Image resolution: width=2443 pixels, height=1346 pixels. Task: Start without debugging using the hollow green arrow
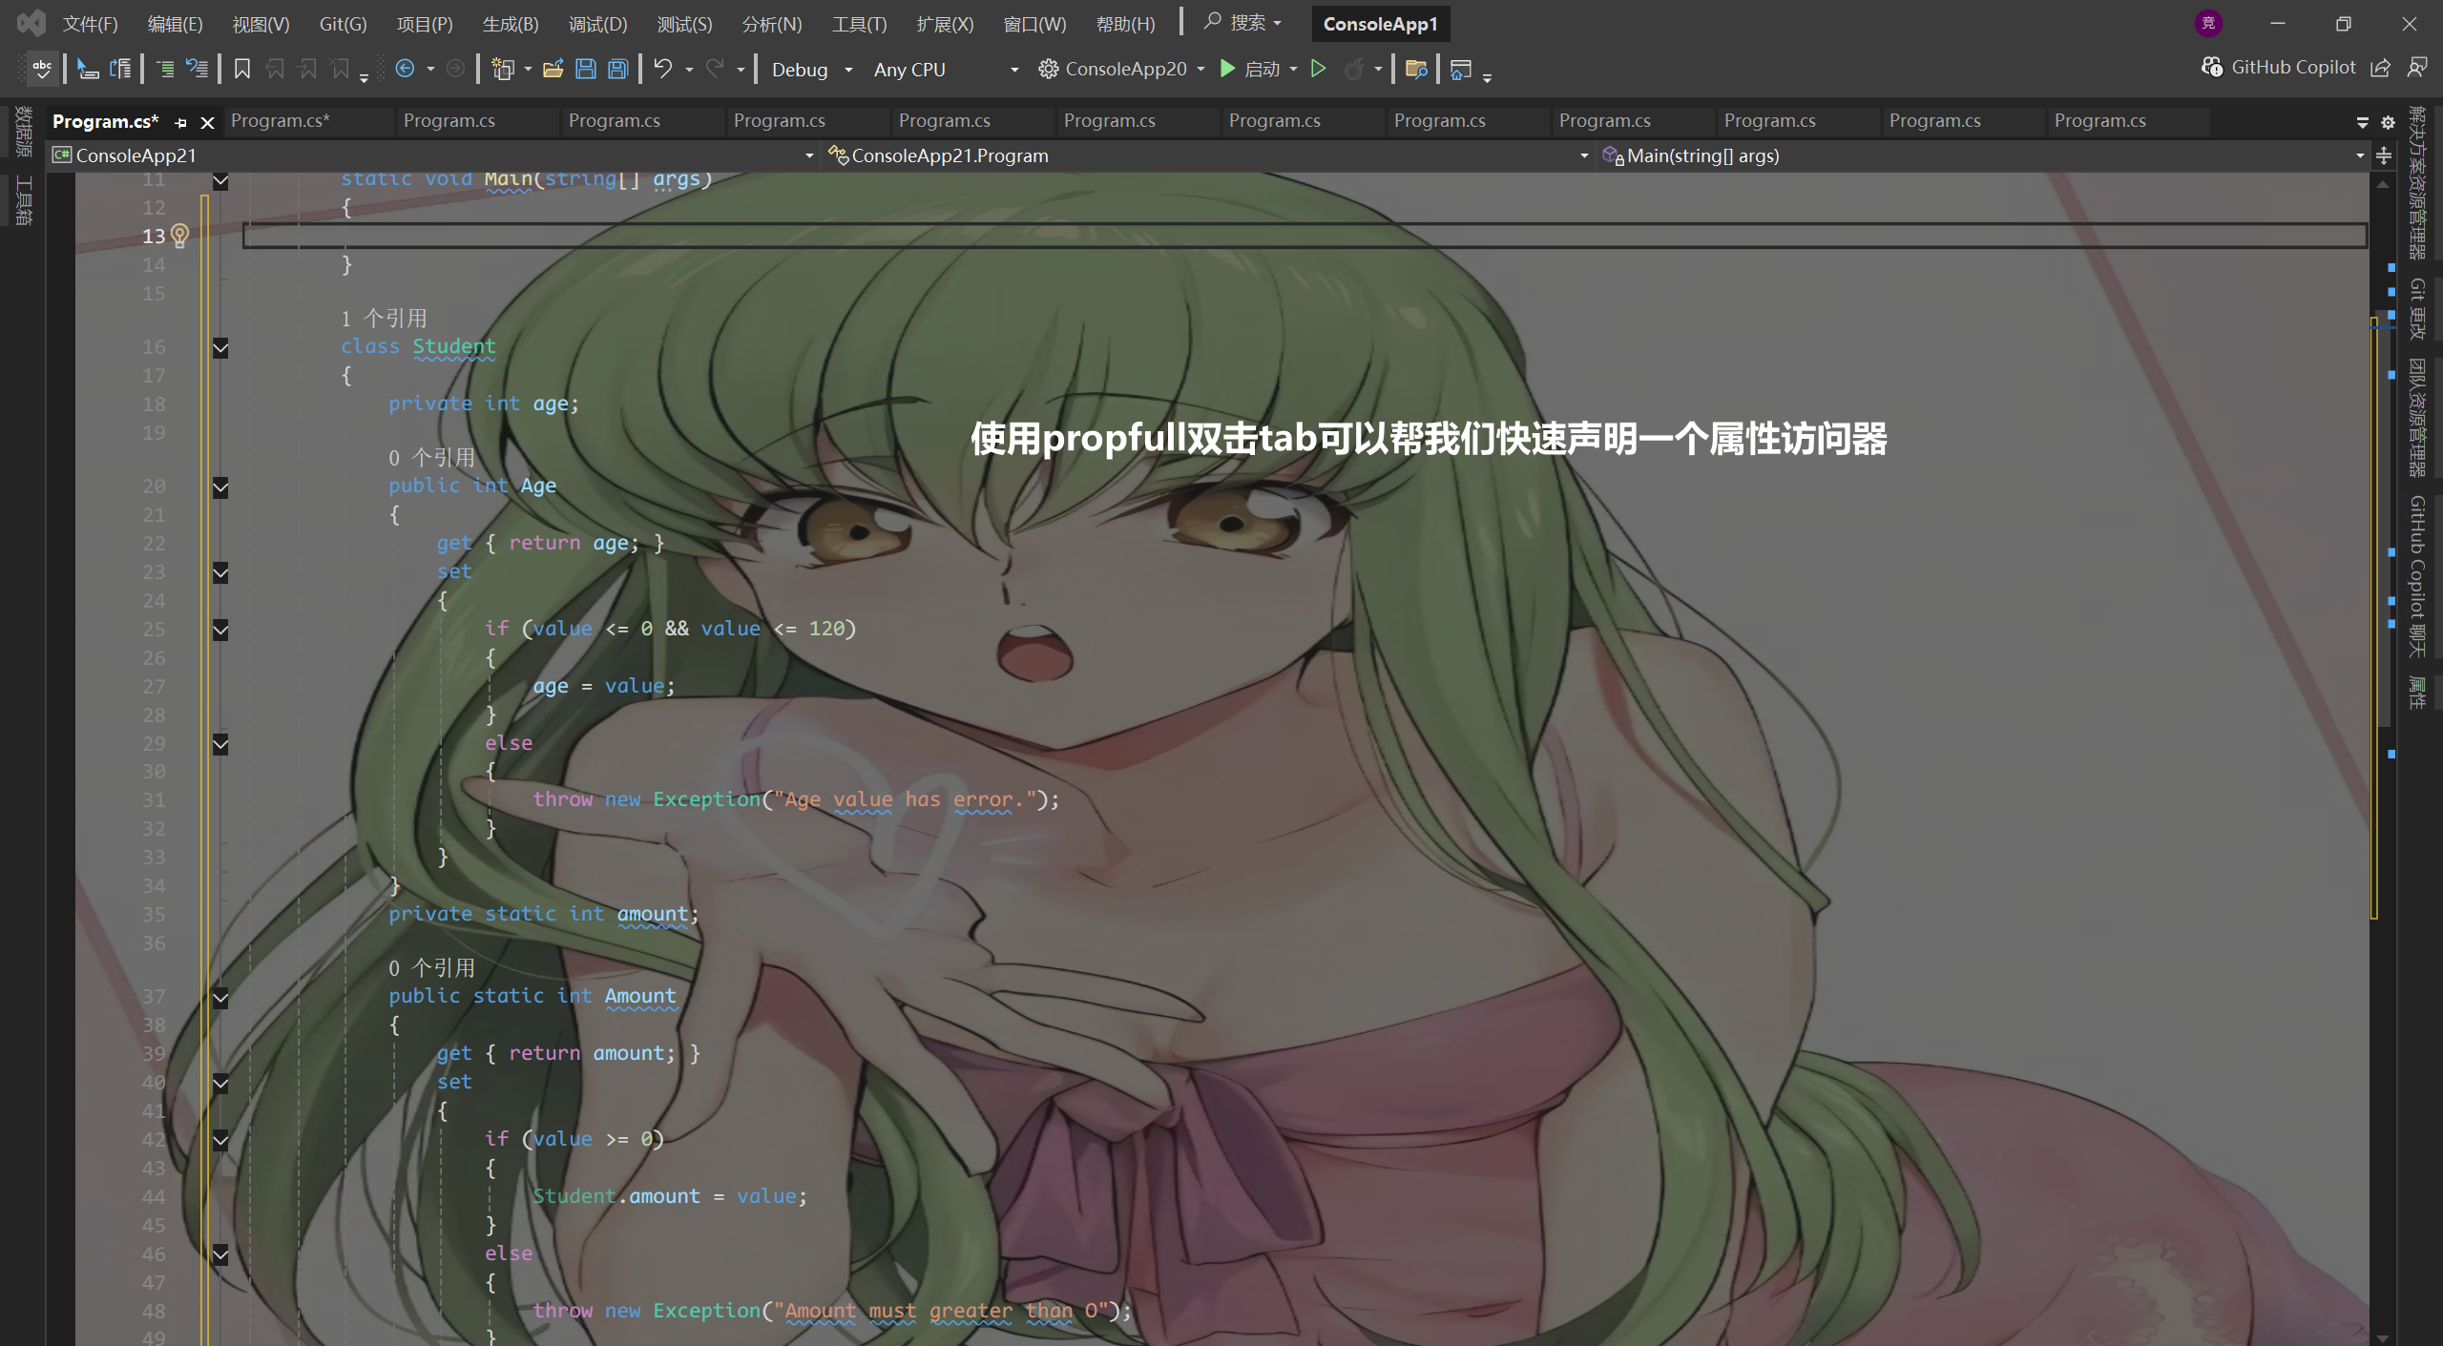[1319, 69]
